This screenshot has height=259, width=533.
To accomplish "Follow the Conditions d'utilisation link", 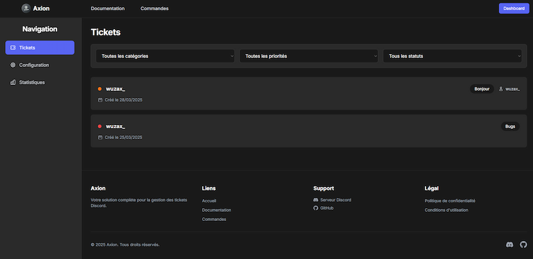I will 446,210.
